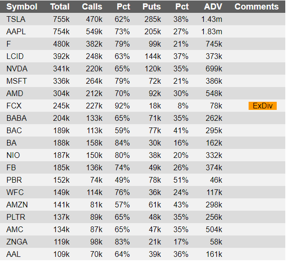Click the Symbol column header
The height and width of the screenshot is (264, 301).
(22, 7)
